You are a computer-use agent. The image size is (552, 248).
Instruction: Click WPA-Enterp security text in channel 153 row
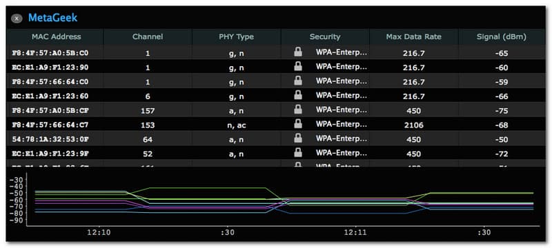click(342, 125)
